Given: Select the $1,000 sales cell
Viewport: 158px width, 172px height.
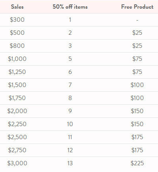Looking at the screenshot, I should click(17, 59).
